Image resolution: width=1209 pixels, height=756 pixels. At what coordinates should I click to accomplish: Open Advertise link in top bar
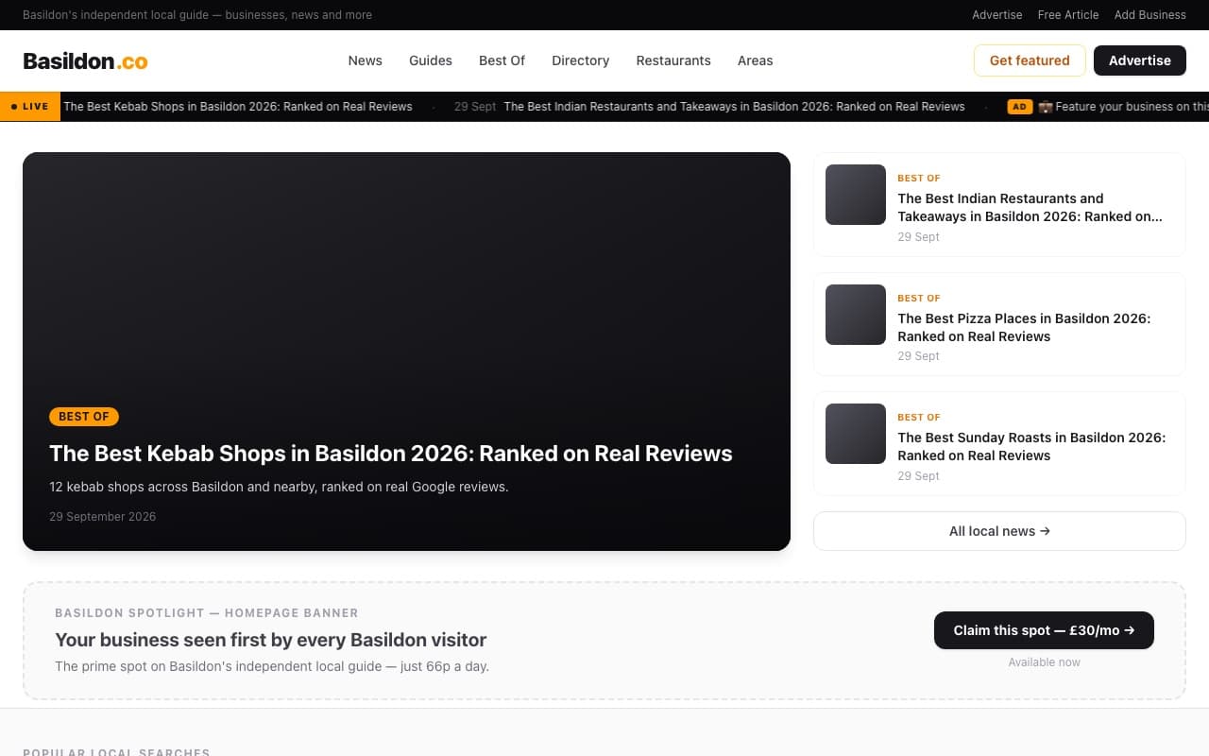point(996,15)
